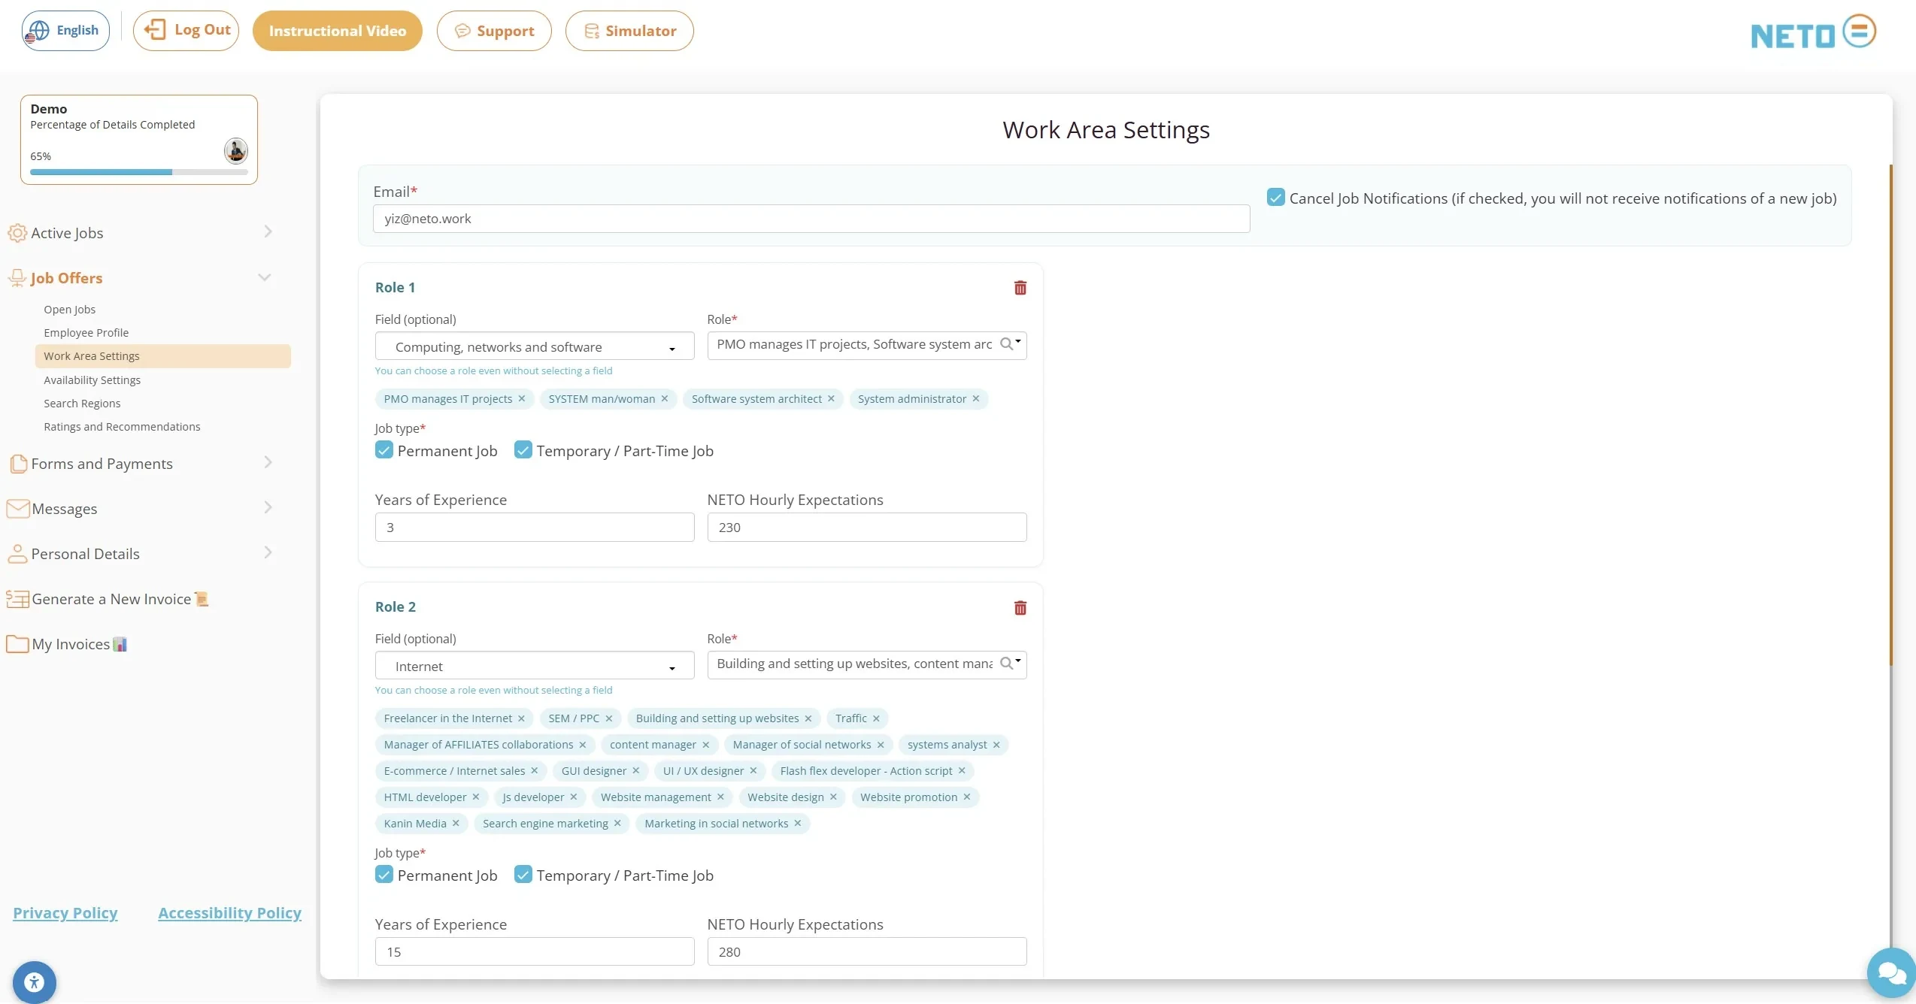Click the details completed progress bar
Screen dimensions: 1916x1004
(x=139, y=172)
